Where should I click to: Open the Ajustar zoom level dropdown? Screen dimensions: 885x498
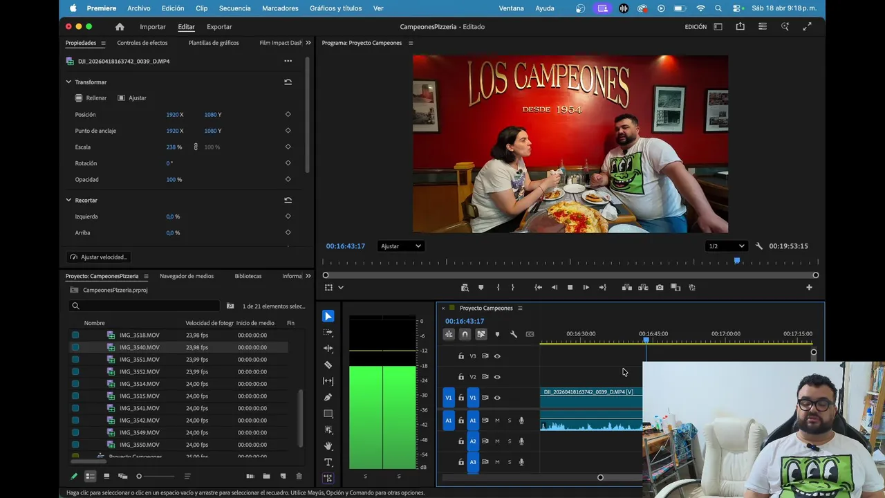click(400, 246)
